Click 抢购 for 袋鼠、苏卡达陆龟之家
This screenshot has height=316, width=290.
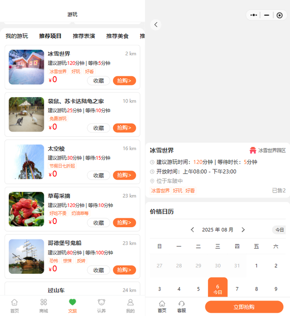(x=124, y=128)
